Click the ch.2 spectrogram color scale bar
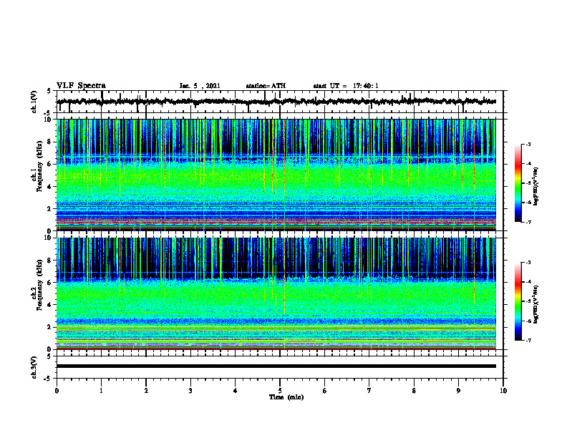 click(518, 301)
